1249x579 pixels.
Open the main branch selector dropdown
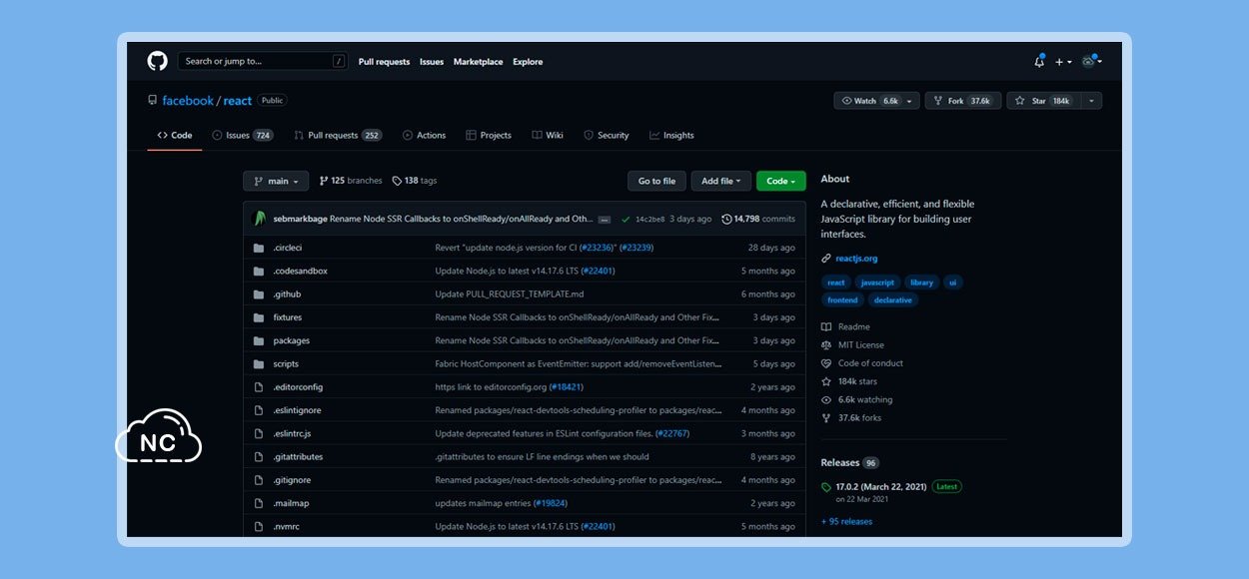tap(276, 181)
